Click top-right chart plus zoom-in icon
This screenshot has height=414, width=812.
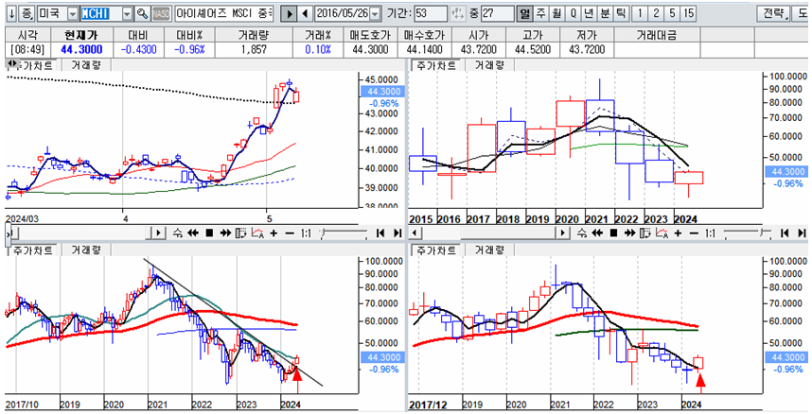678,233
